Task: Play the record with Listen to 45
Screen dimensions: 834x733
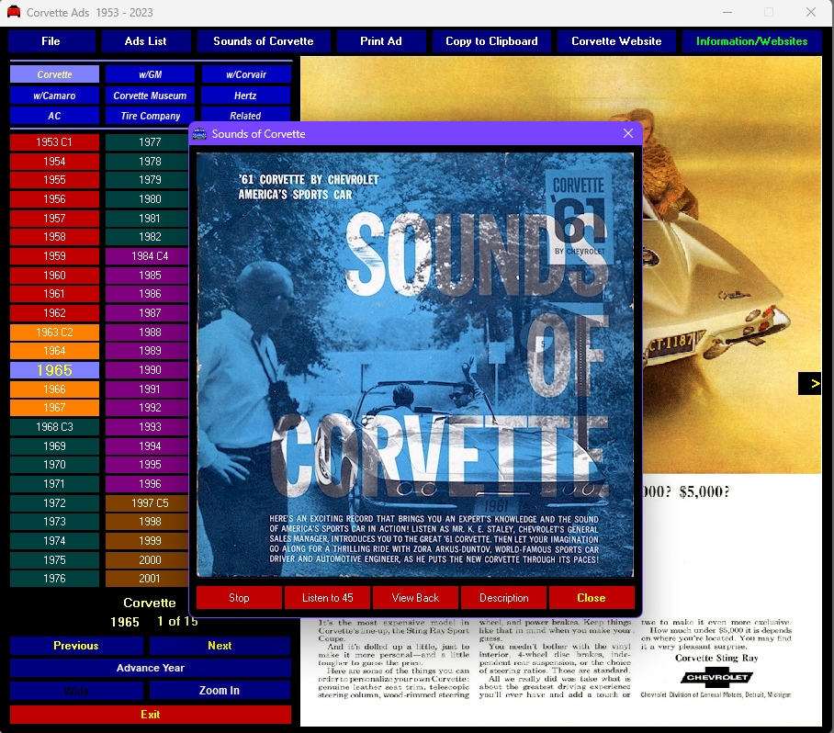Action: (327, 598)
